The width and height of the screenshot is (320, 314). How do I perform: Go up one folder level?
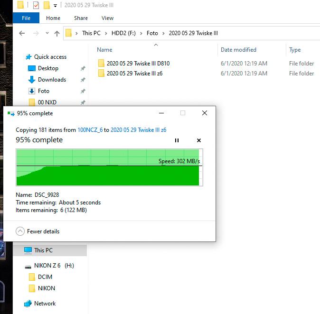coord(57,33)
